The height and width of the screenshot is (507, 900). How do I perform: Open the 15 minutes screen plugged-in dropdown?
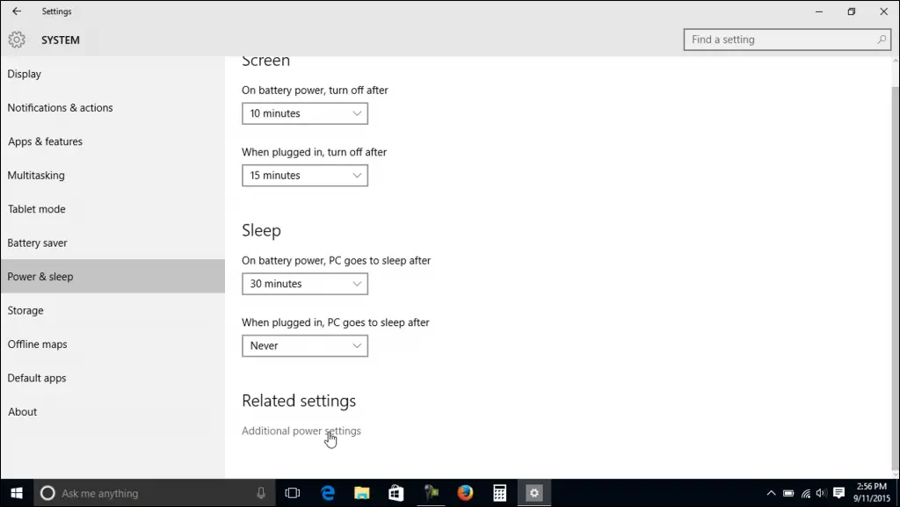tap(305, 176)
